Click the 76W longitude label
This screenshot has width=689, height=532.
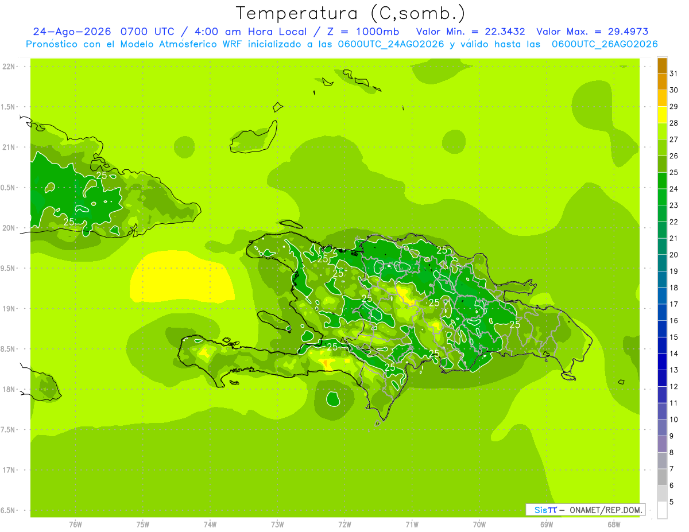click(x=75, y=524)
